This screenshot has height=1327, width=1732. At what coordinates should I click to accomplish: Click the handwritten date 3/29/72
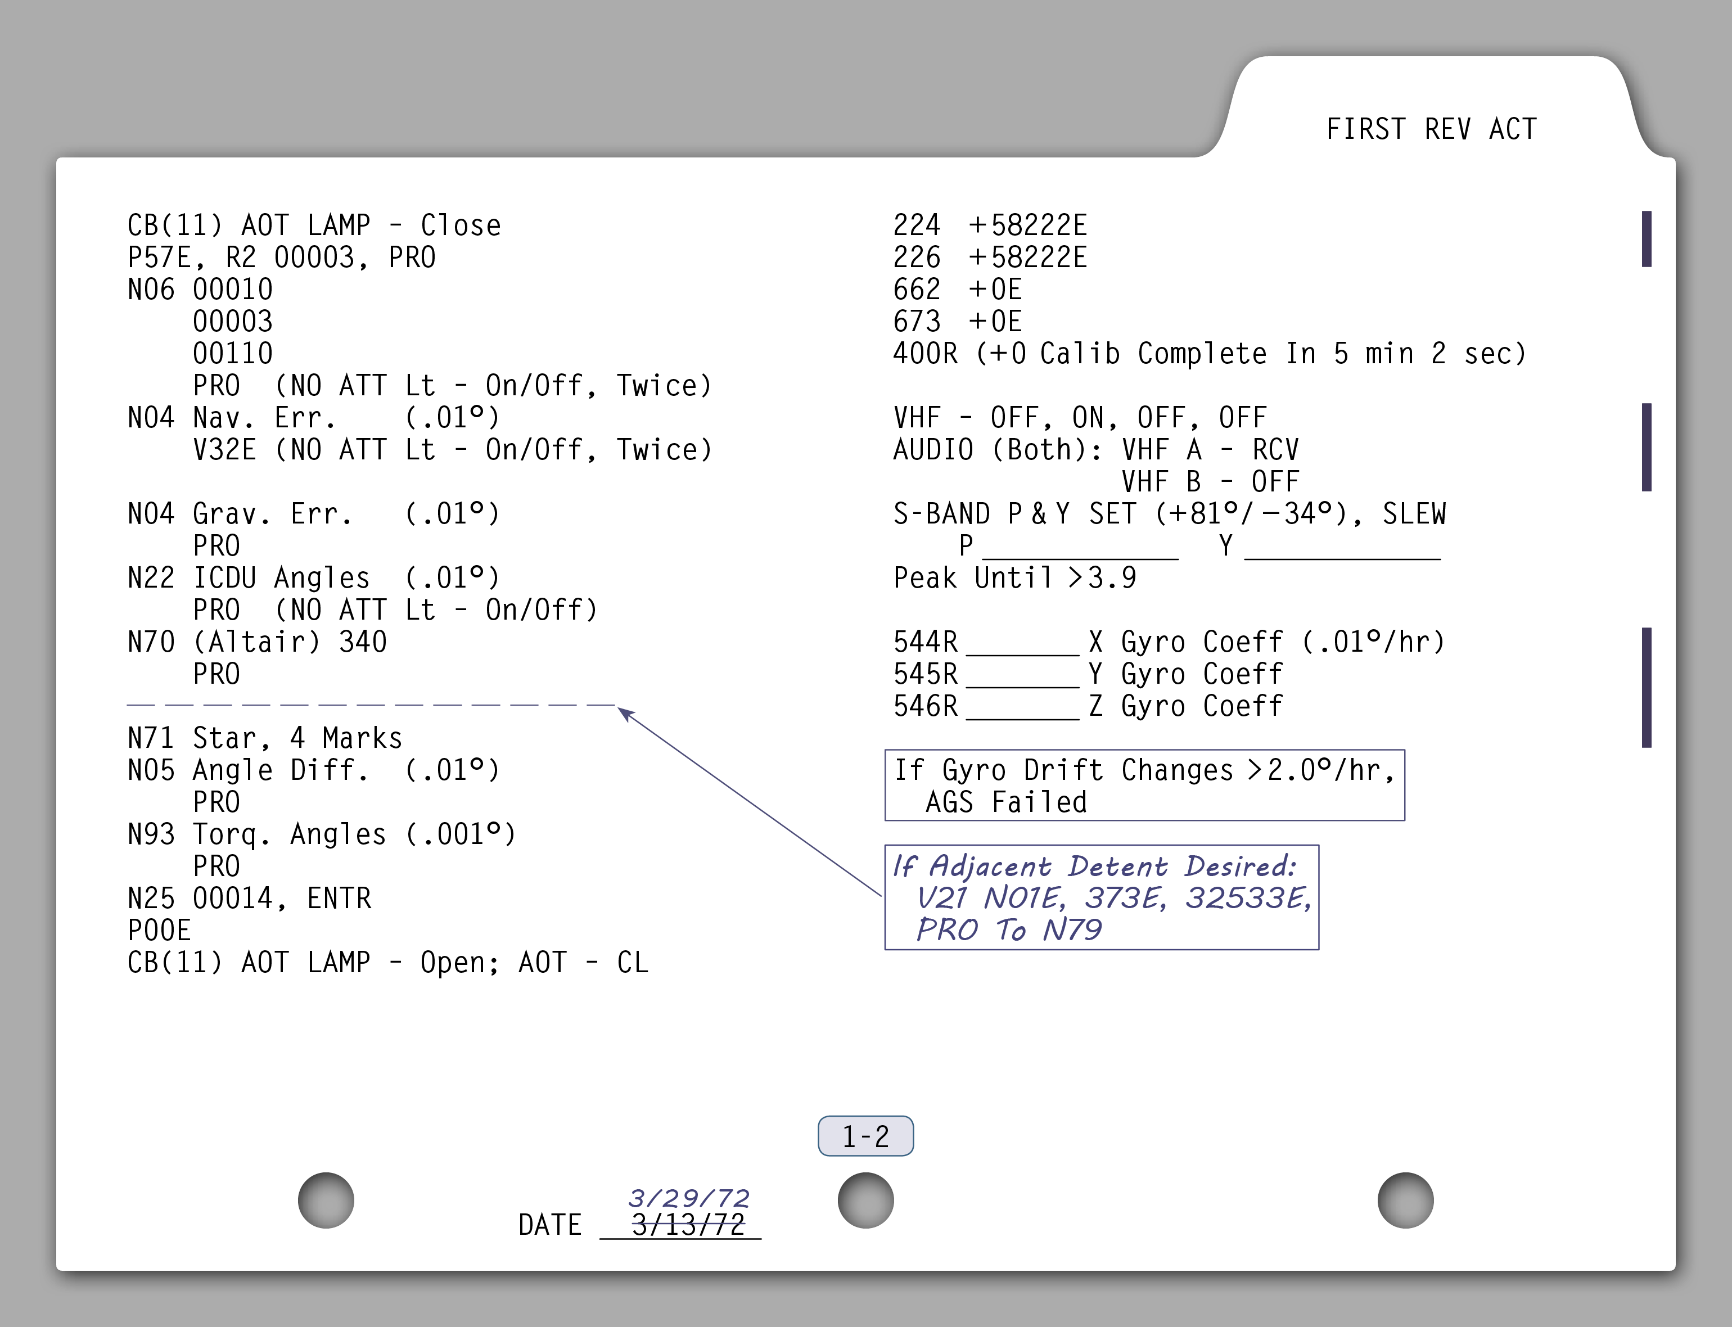point(688,1198)
